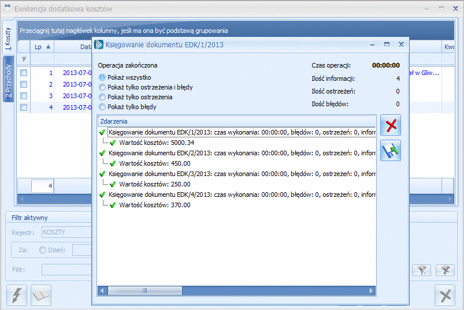Click the Rejestr KOSZTY field
The image size is (464, 310).
click(67, 232)
